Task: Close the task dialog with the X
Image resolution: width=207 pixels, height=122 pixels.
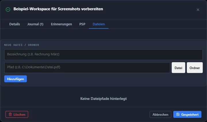Action: [x=198, y=10]
